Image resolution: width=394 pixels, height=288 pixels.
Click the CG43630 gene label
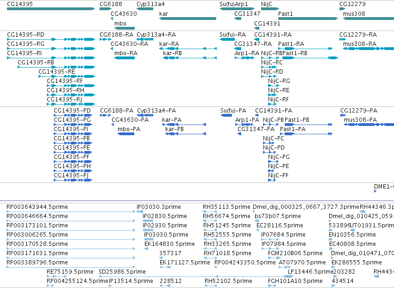point(124,13)
